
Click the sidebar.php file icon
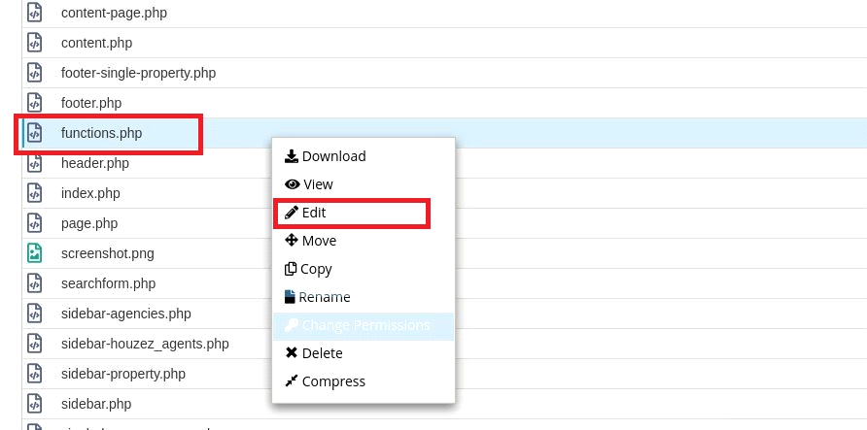point(35,404)
